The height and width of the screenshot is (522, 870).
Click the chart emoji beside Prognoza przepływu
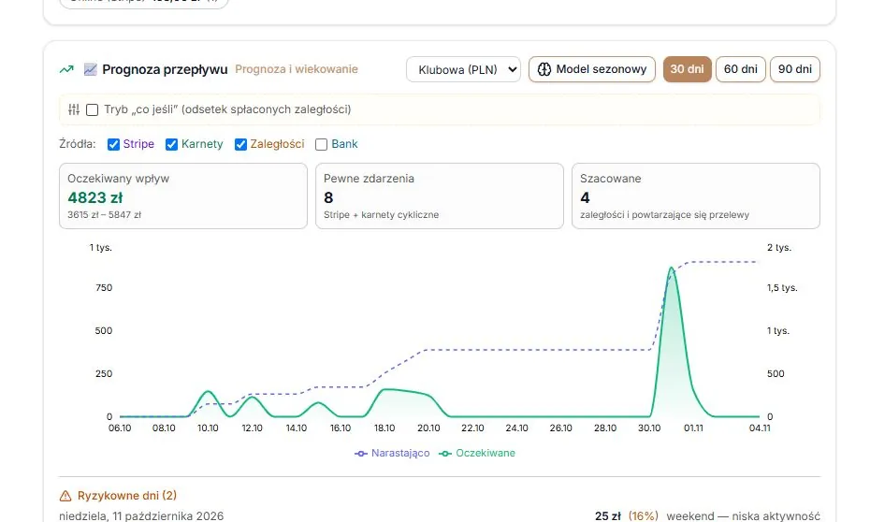click(x=90, y=69)
